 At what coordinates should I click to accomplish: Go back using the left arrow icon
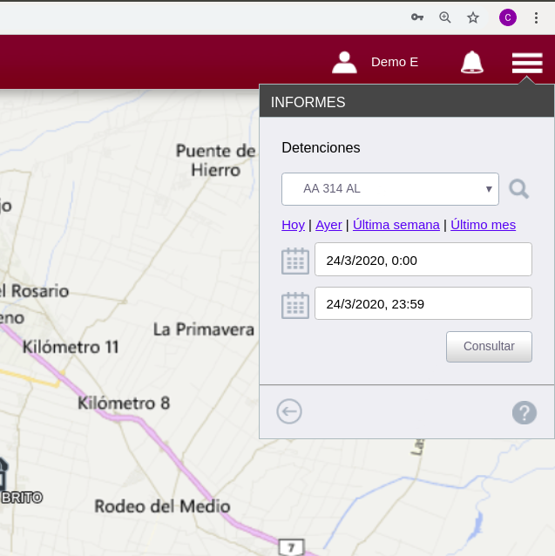pyautogui.click(x=289, y=411)
